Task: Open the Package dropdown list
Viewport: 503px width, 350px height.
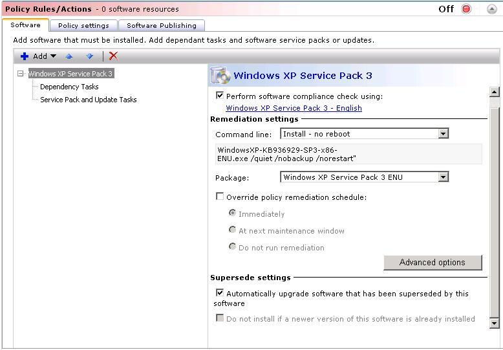Action: (x=443, y=177)
